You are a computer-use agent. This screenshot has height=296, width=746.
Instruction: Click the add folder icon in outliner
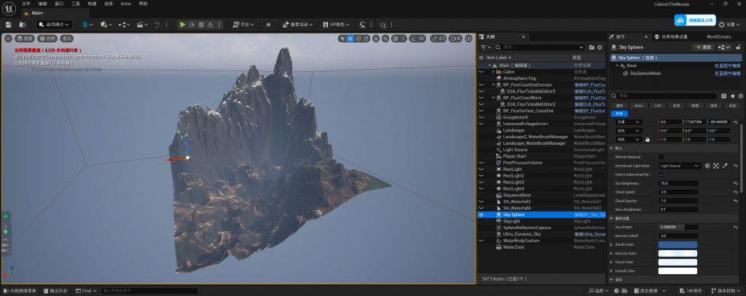click(592, 47)
